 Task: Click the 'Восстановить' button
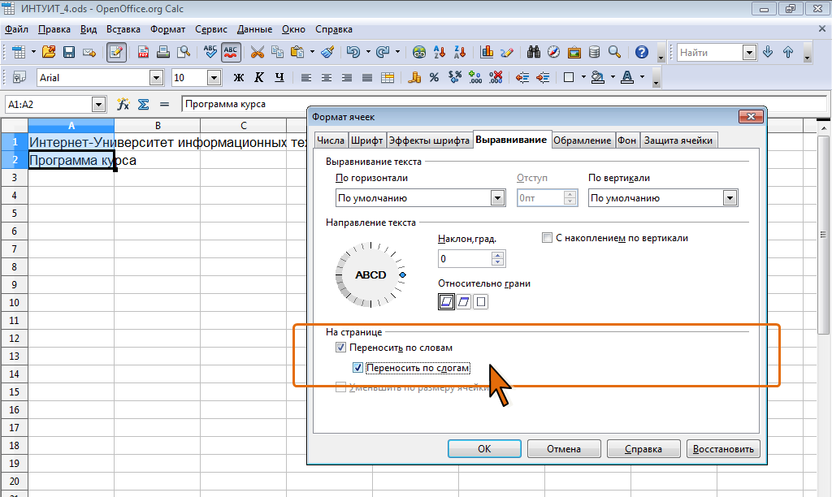[723, 449]
